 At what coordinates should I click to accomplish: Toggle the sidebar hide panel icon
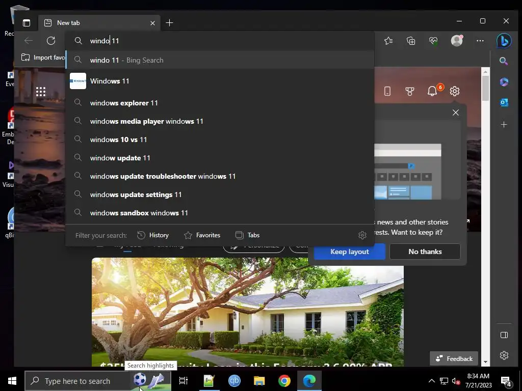click(x=504, y=335)
